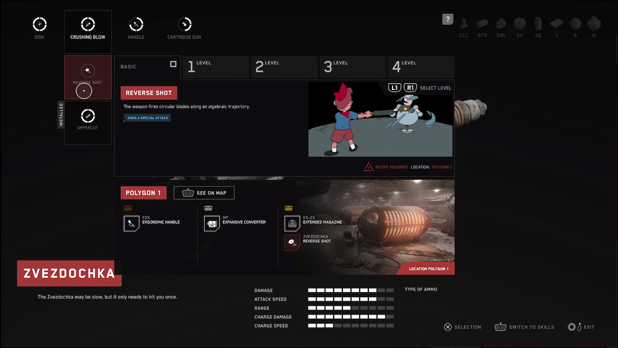Screen dimensions: 618x348
Task: Open the Level 3 upgrade tab
Action: pyautogui.click(x=353, y=67)
